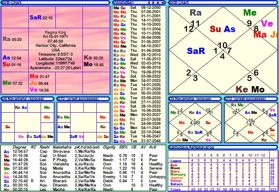Click the Dignity column header
279x192 pixels.
point(109,147)
